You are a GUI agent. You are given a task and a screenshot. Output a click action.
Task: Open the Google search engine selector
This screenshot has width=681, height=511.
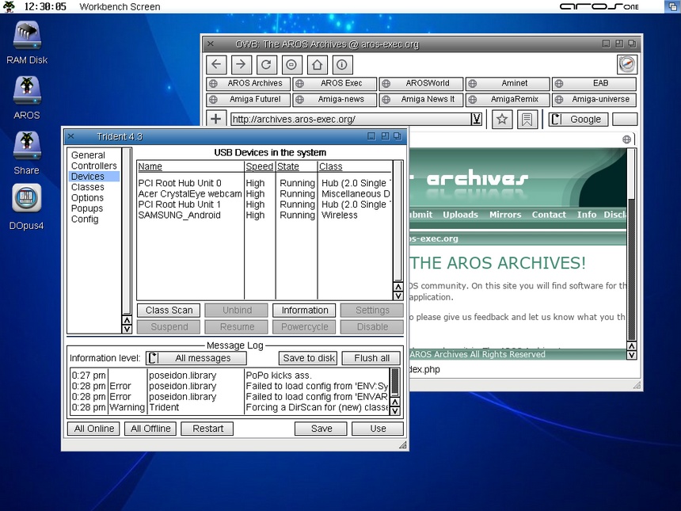pyautogui.click(x=578, y=119)
